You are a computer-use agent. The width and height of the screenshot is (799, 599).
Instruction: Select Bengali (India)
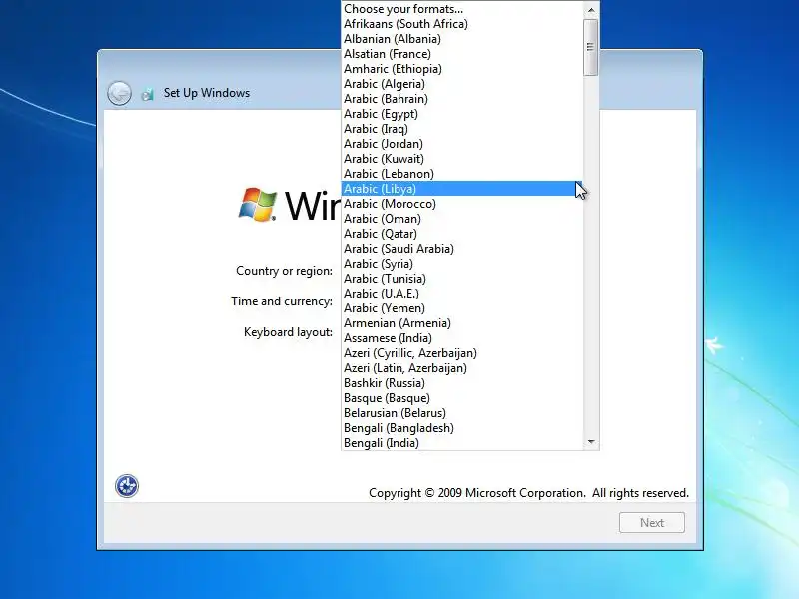click(x=461, y=443)
